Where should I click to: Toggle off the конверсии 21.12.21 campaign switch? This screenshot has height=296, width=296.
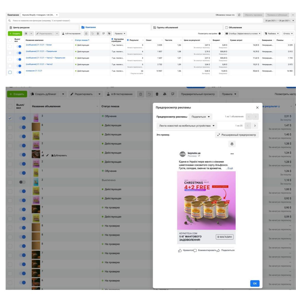click(19, 72)
